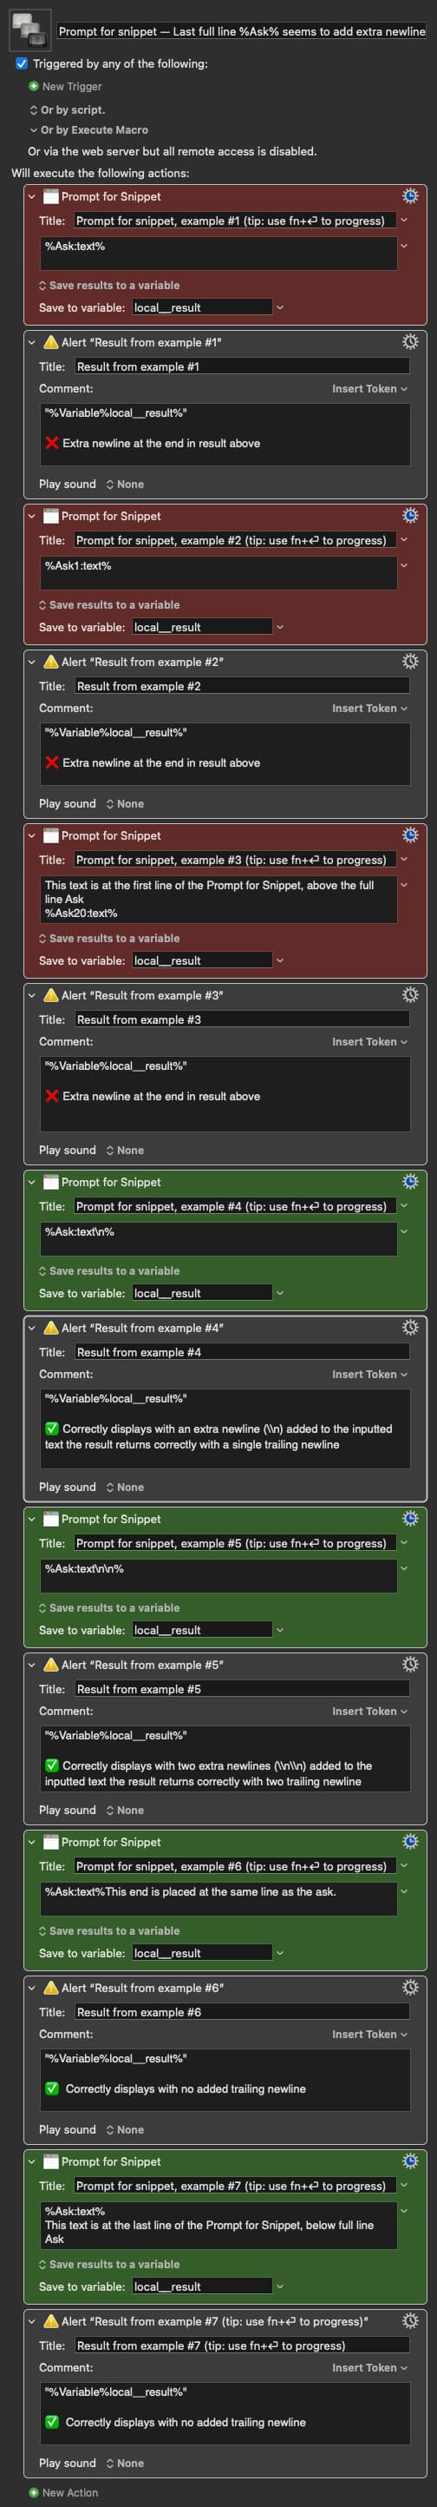The image size is (437, 2507).
Task: Click the macro icon next to the name field
Action: point(29,30)
